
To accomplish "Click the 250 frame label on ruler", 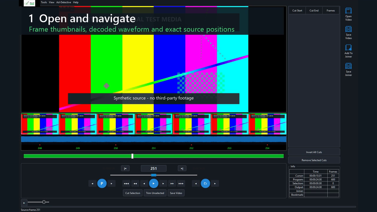I will (116, 148).
